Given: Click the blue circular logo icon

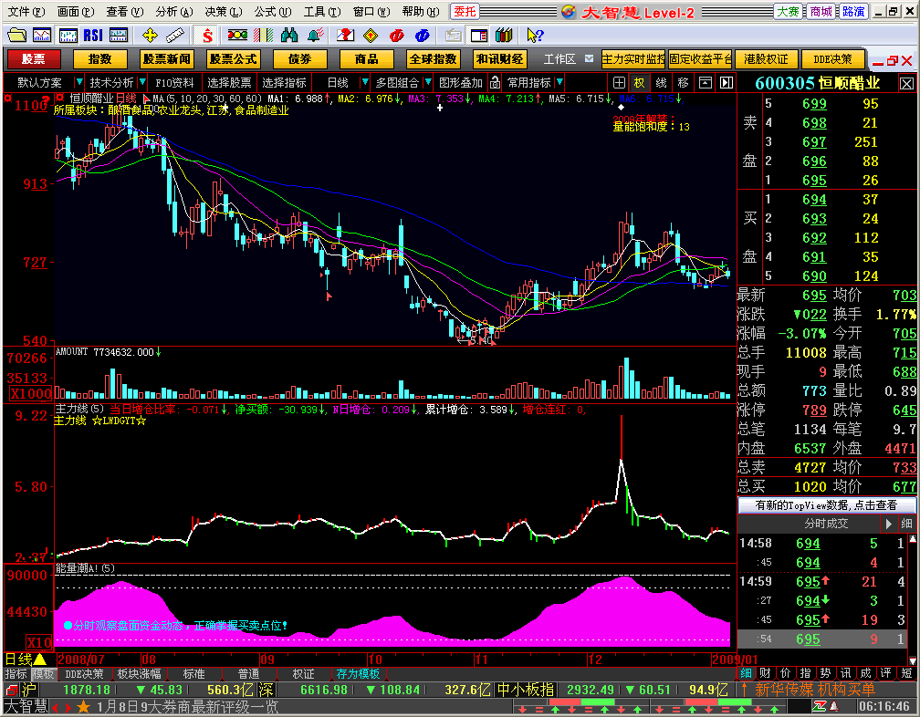Looking at the screenshot, I should (x=422, y=36).
